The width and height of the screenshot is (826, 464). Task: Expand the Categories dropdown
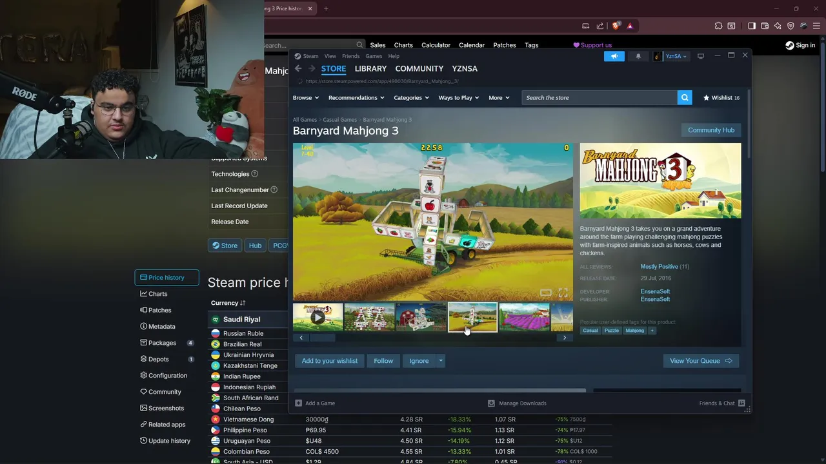point(412,97)
